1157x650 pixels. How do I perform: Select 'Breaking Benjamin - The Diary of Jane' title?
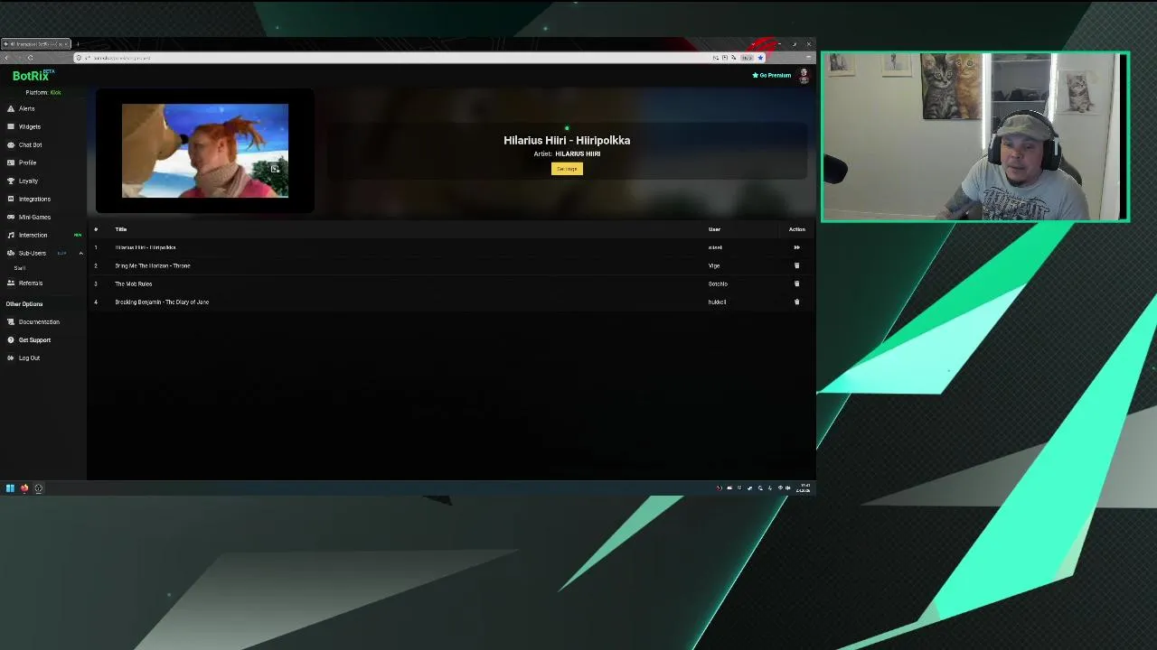pyautogui.click(x=162, y=302)
